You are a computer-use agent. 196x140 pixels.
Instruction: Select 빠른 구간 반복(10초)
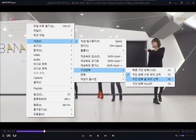click(150, 70)
